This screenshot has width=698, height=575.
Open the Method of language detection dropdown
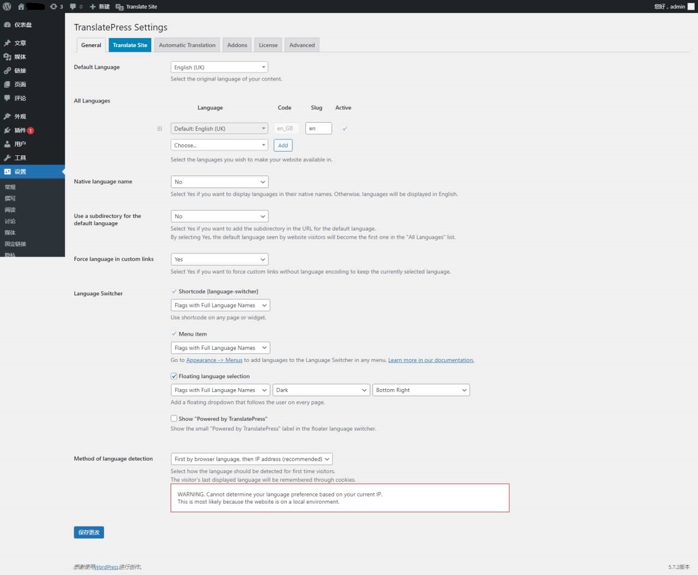(251, 459)
